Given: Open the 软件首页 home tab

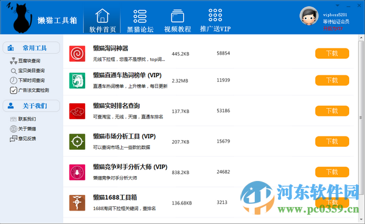Looking at the screenshot, I should 102,21.
